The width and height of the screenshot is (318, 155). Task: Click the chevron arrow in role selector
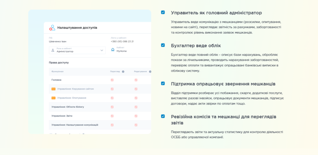(x=102, y=50)
